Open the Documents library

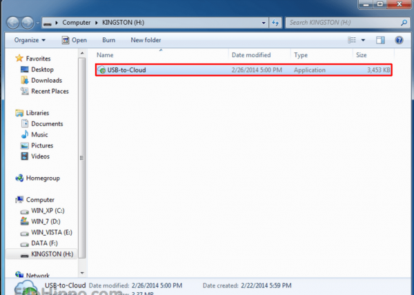pyautogui.click(x=47, y=123)
